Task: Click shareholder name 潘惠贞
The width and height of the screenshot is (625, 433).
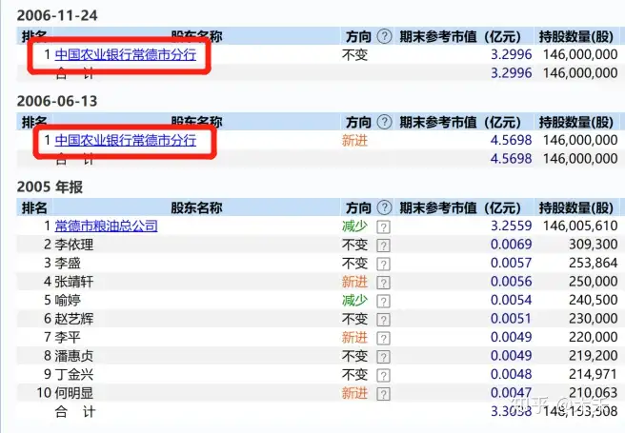Action: (74, 356)
